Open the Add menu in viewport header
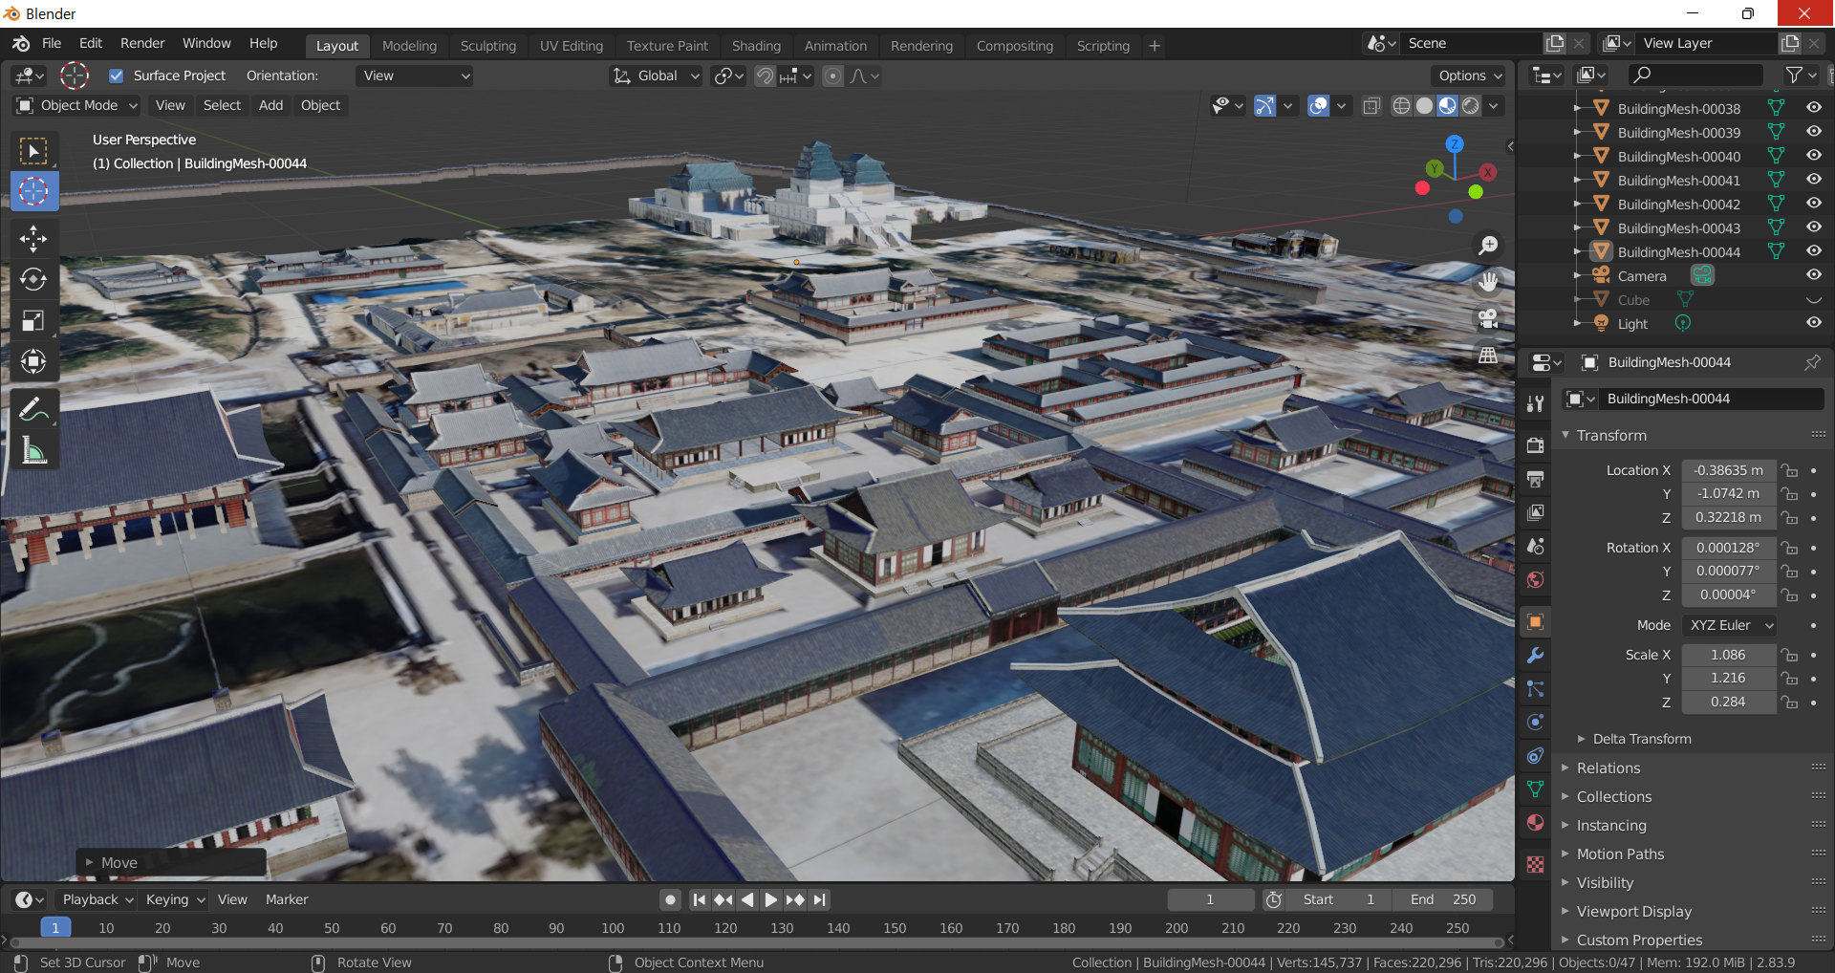1835x973 pixels. [x=270, y=105]
